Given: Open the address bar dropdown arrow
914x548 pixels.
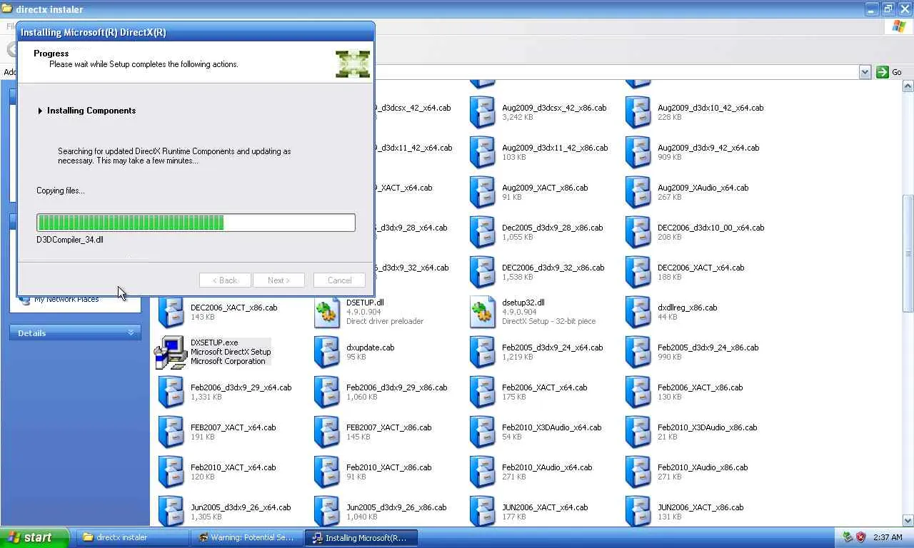Looking at the screenshot, I should pyautogui.click(x=865, y=72).
